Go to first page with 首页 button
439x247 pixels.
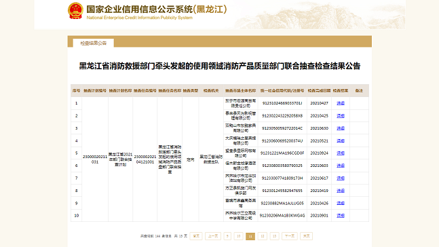click(196, 236)
